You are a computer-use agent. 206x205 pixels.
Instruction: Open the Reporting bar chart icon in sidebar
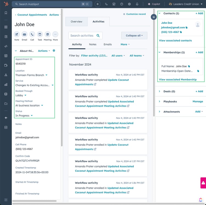6,84
